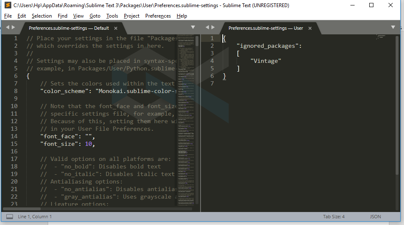
Task: Go to previous tab in left pane
Action: click(x=7, y=27)
